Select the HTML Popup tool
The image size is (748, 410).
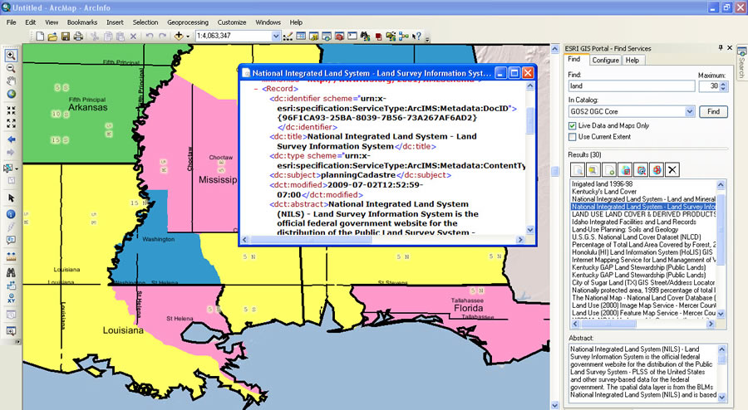click(x=11, y=240)
